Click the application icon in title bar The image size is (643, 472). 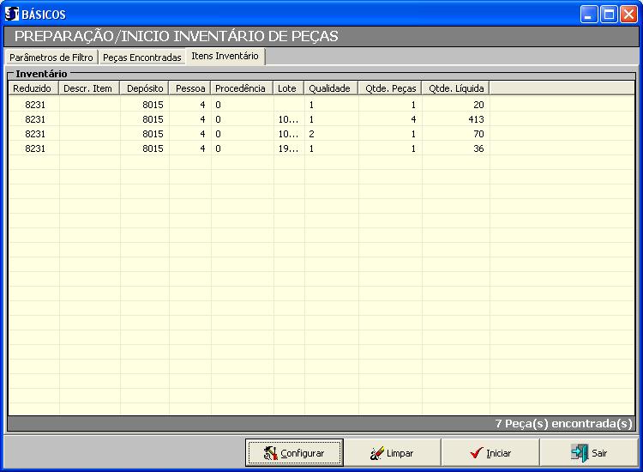(x=12, y=14)
